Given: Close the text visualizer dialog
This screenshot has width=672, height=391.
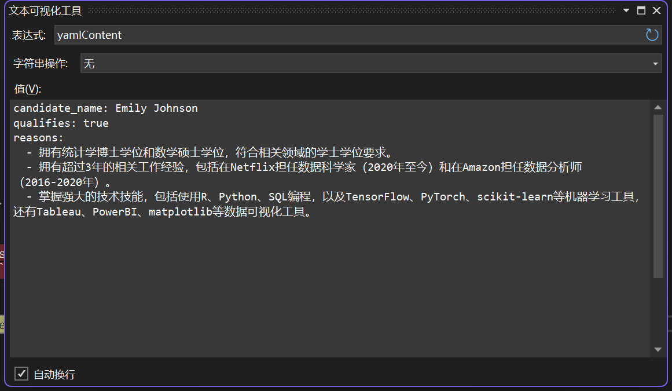Looking at the screenshot, I should [656, 10].
